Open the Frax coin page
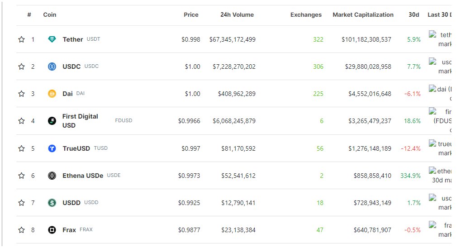This screenshot has height=248, width=461. coord(69,230)
